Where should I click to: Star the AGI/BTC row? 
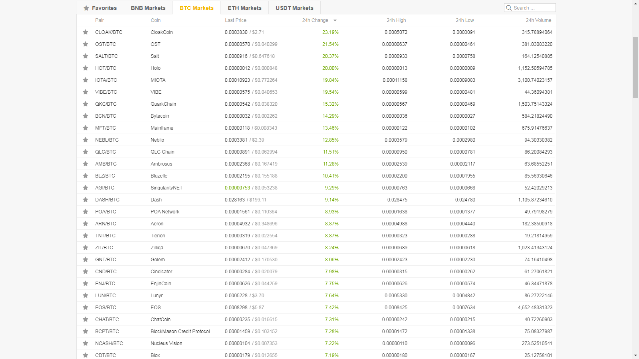[x=85, y=188]
